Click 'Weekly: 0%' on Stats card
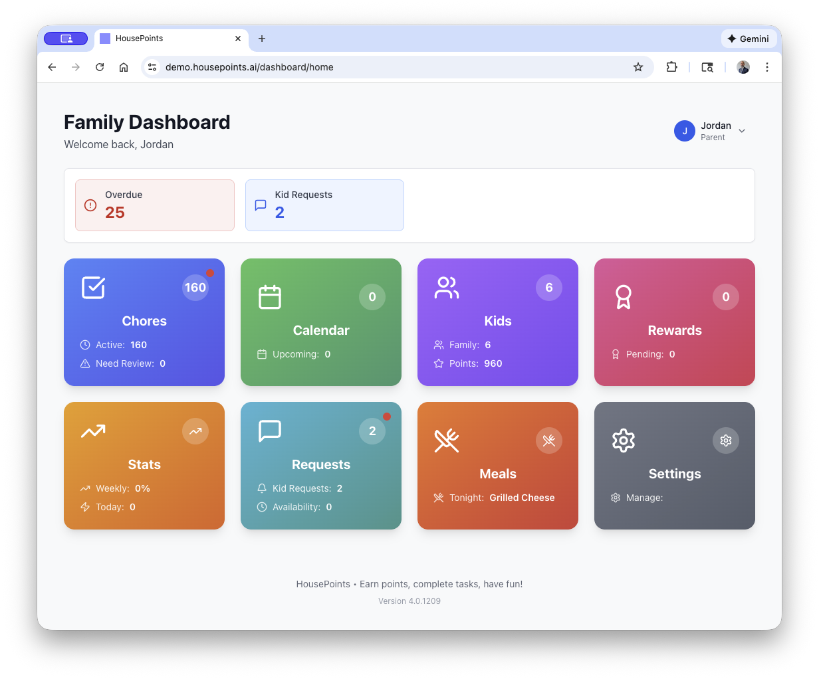The width and height of the screenshot is (819, 679). point(115,488)
